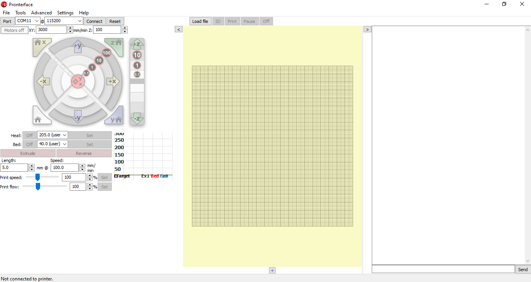Load a G-code file
The image size is (531, 282).
(x=200, y=21)
